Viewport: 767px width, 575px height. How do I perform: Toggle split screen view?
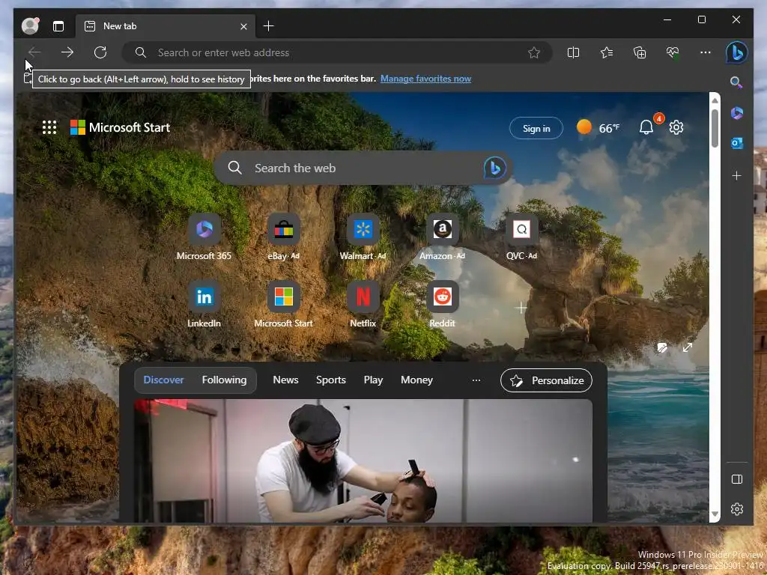(573, 52)
